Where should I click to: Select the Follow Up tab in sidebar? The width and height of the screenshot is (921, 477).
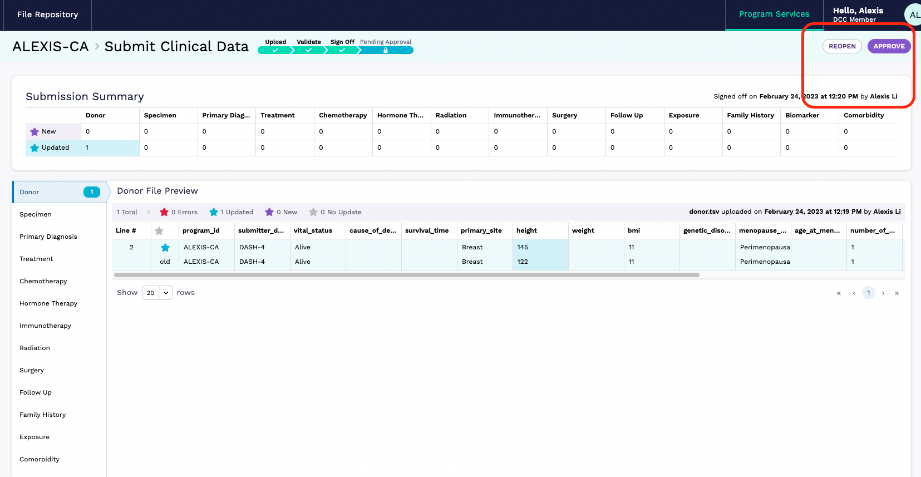click(x=59, y=392)
